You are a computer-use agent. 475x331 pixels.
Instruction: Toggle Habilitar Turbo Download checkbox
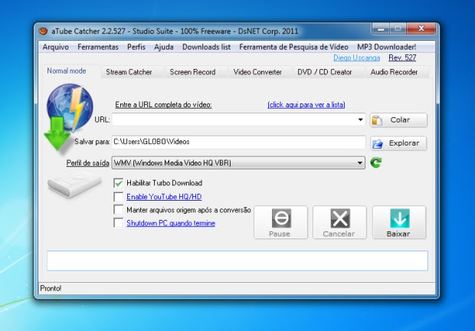pyautogui.click(x=119, y=183)
